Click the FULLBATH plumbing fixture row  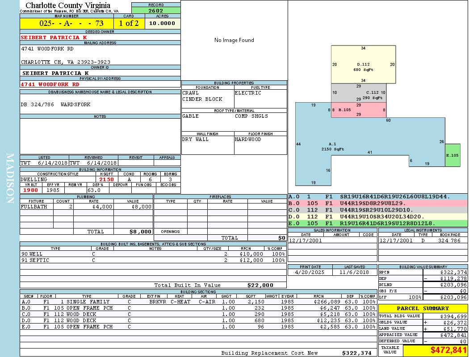[87, 207]
